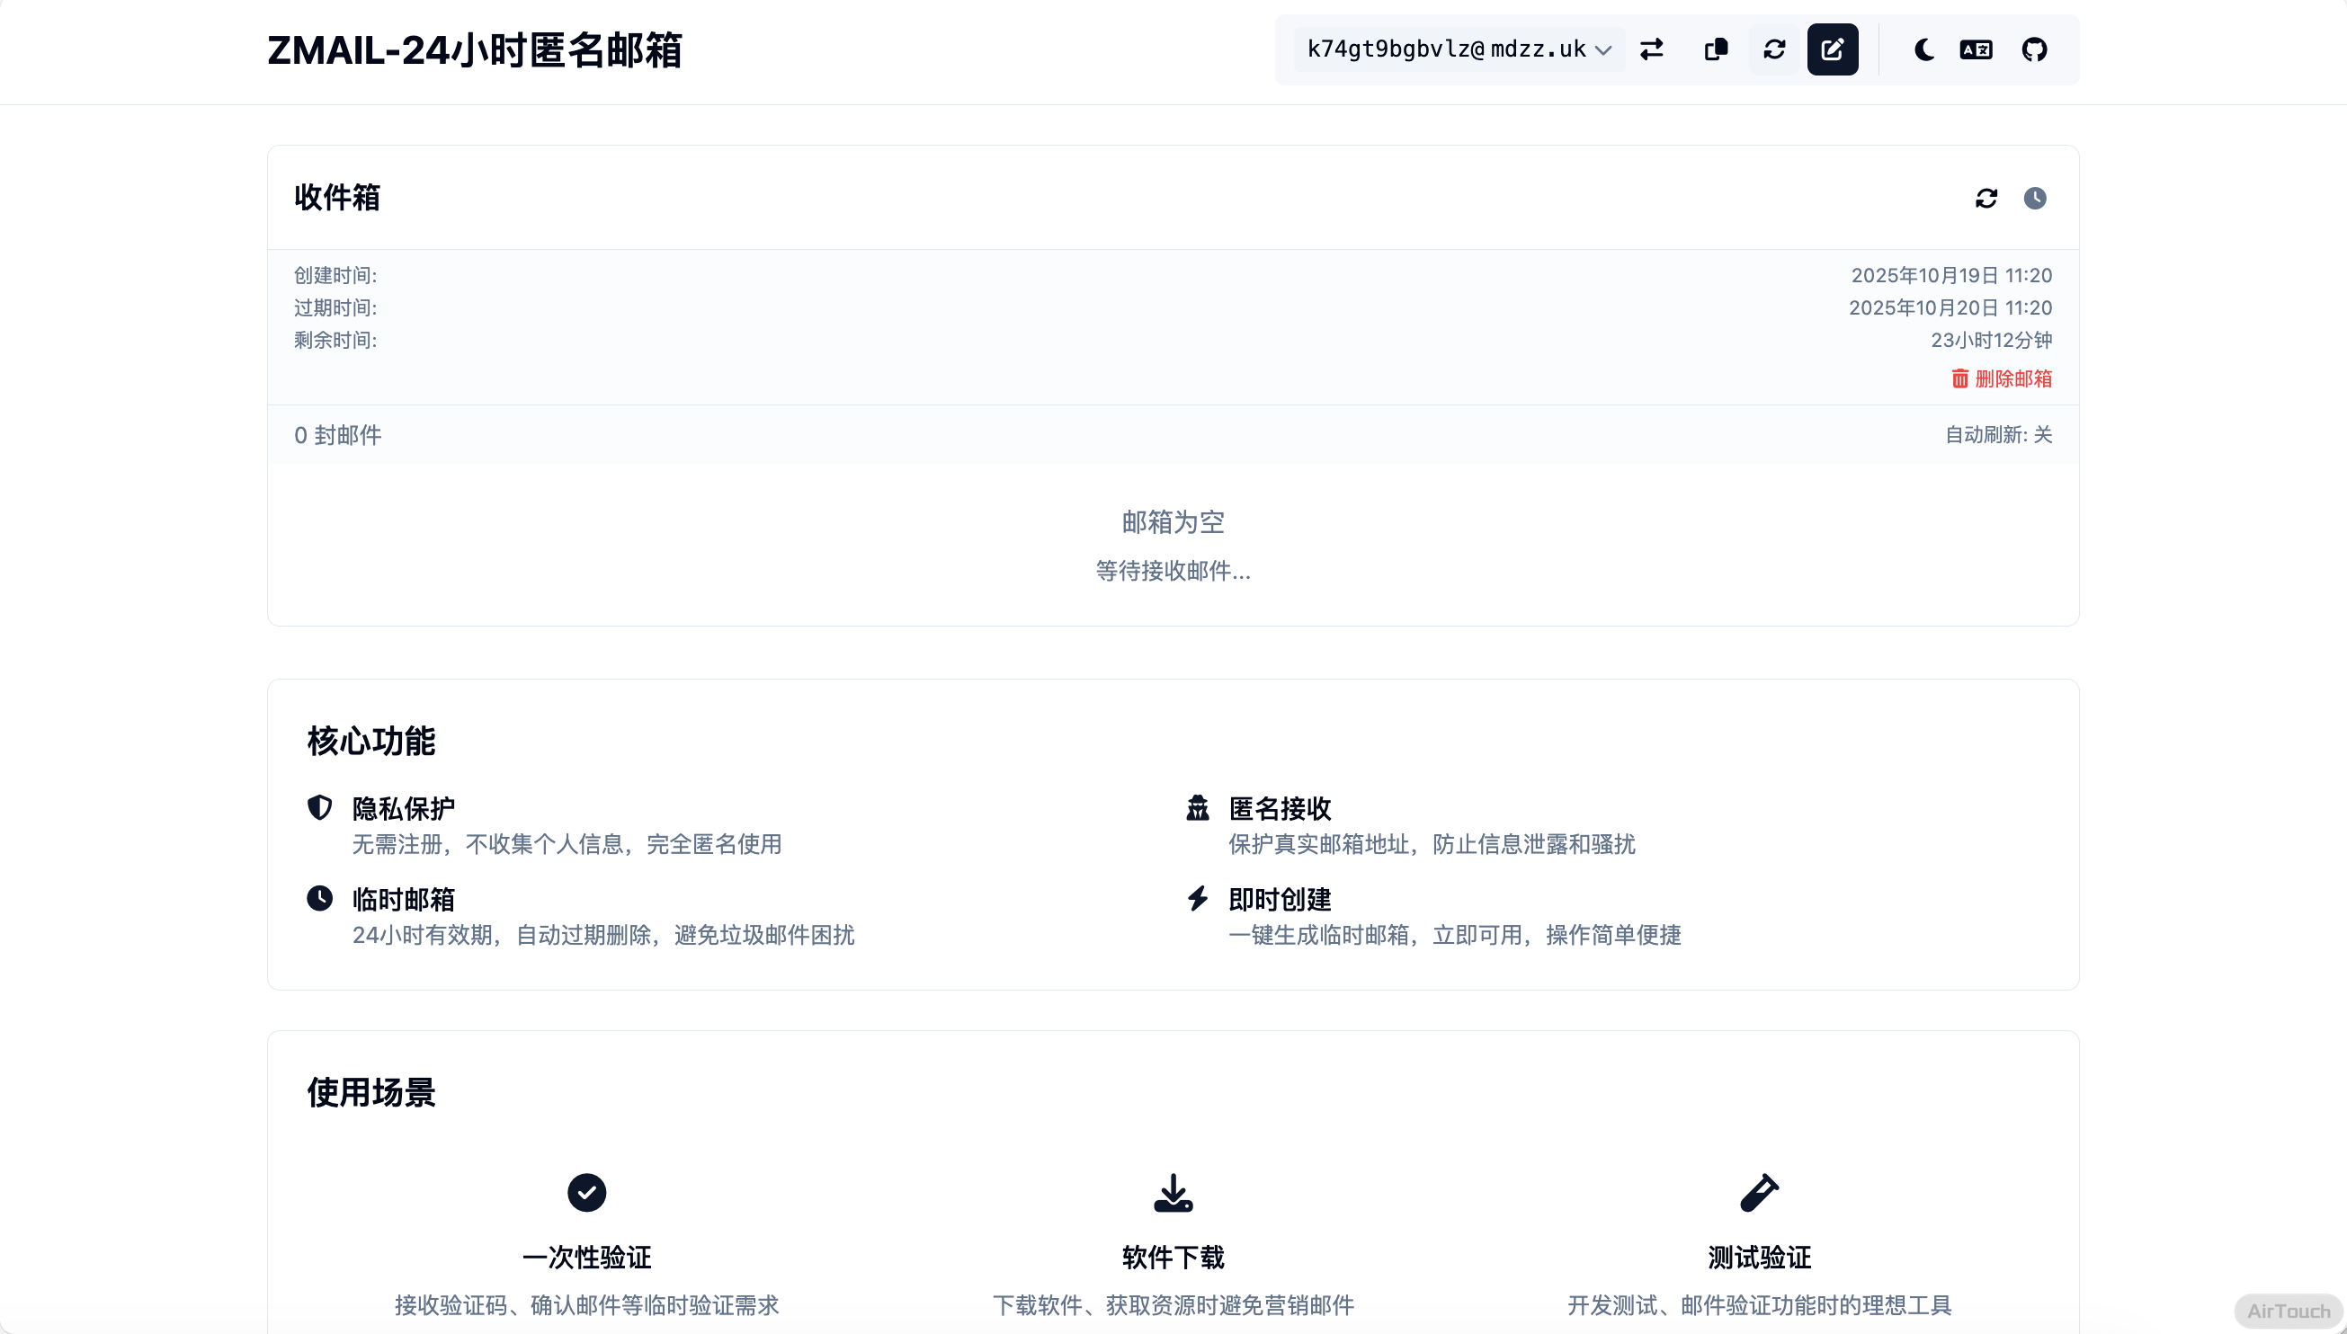The image size is (2347, 1334).
Task: Click the dark edit pencil button
Action: tap(1832, 49)
